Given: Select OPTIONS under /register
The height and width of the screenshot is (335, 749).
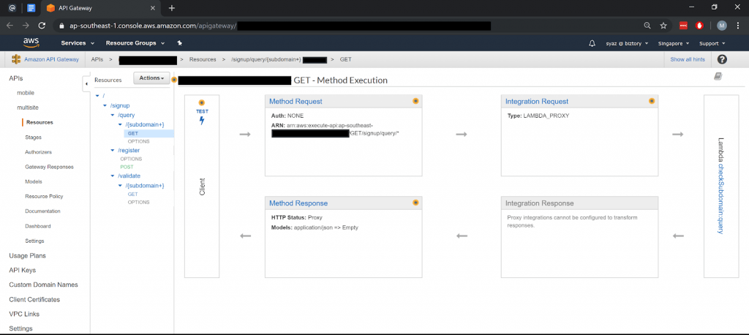Looking at the screenshot, I should pyautogui.click(x=131, y=159).
